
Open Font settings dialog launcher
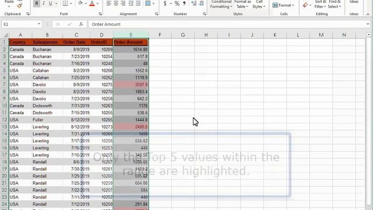[x=100, y=14]
